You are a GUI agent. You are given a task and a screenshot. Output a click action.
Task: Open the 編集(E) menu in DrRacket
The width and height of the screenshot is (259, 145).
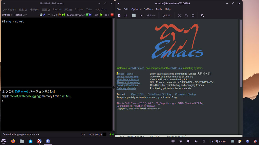pyautogui.click(x=23, y=10)
